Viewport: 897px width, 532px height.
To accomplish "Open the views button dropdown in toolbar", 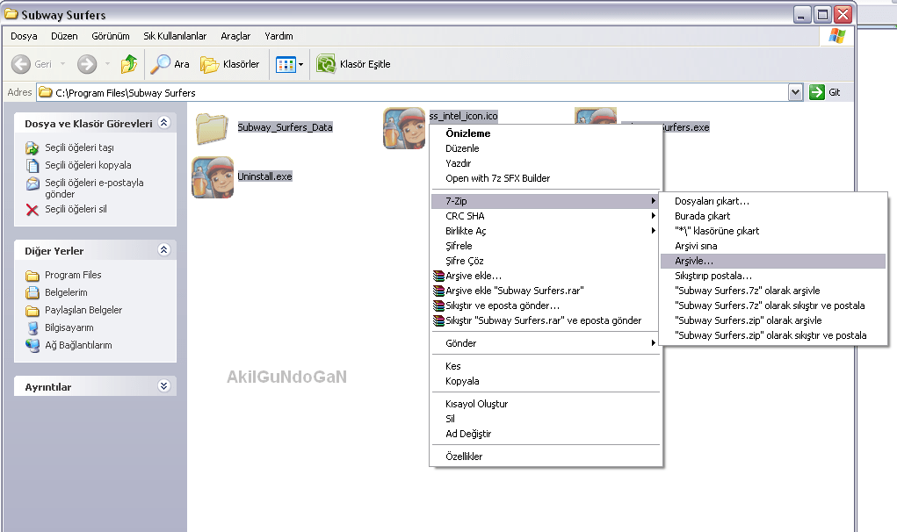I will tap(300, 64).
